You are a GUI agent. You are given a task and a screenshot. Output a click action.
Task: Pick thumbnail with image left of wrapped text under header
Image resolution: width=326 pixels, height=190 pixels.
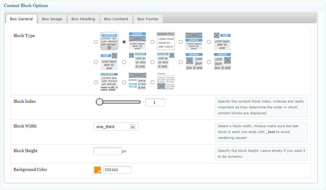[194, 61]
